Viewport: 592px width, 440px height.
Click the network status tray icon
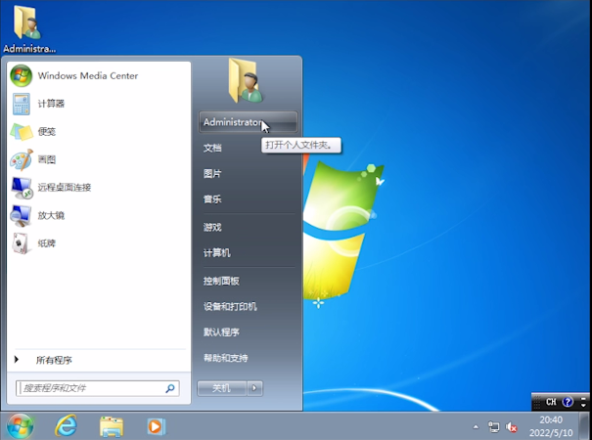click(x=493, y=427)
